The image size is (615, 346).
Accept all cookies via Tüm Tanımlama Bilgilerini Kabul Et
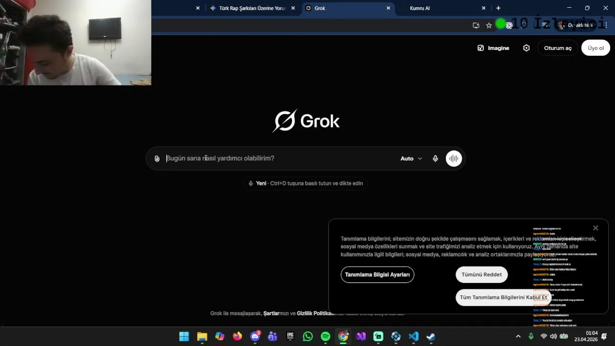click(504, 297)
